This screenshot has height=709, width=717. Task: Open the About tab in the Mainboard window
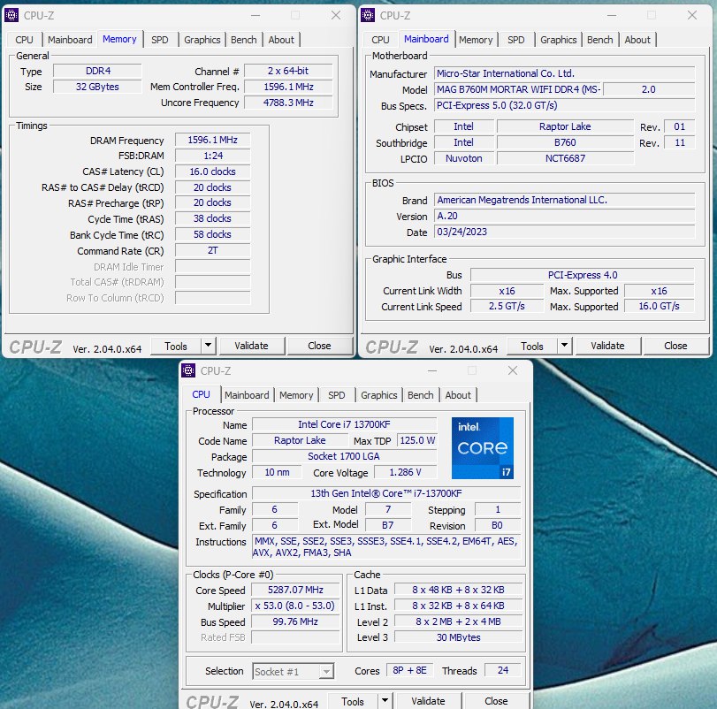pos(637,40)
